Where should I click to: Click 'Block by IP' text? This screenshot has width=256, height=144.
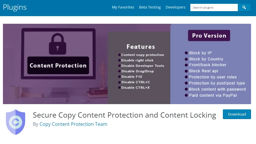coord(200,53)
